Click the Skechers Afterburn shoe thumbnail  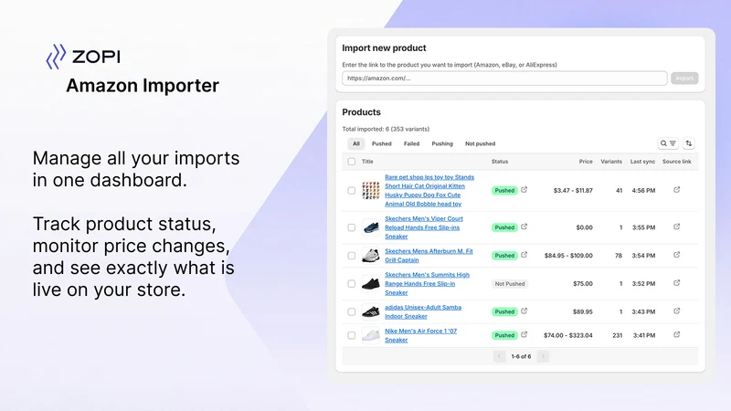(371, 256)
